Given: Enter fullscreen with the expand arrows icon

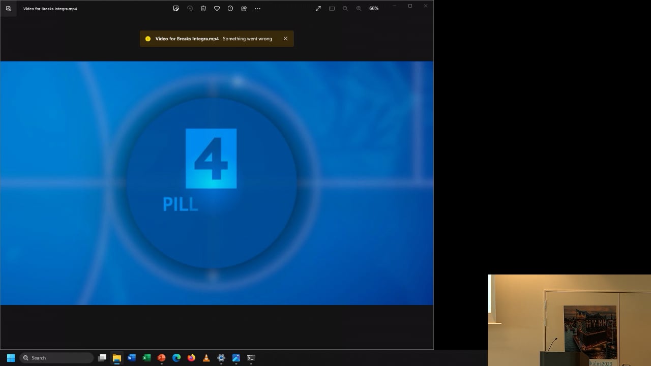Looking at the screenshot, I should tap(318, 9).
